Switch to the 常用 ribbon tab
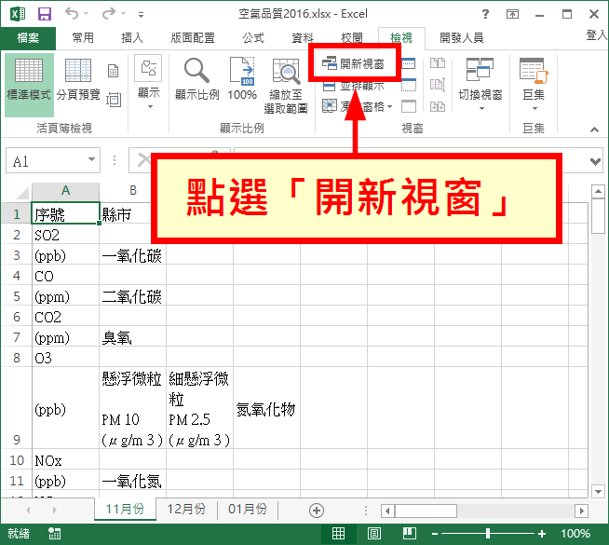Screen dimensions: 609x545 coord(83,38)
